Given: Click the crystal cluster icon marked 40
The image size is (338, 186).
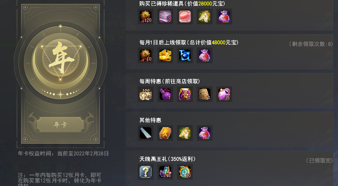Looking at the screenshot, I should (165, 172).
